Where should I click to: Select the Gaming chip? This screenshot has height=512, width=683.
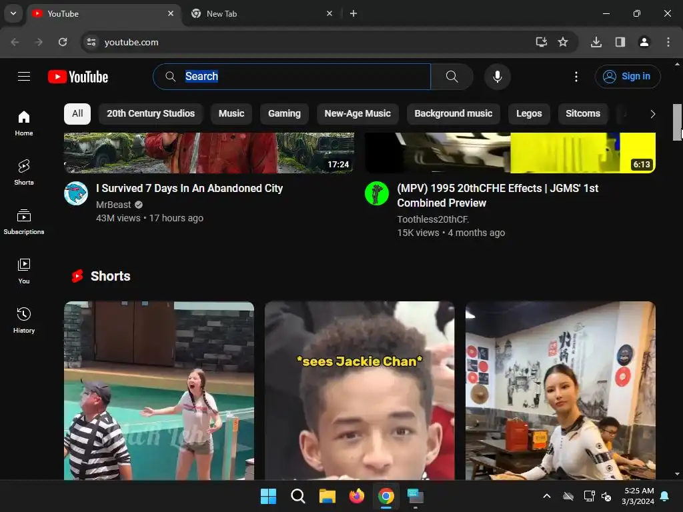coord(284,113)
